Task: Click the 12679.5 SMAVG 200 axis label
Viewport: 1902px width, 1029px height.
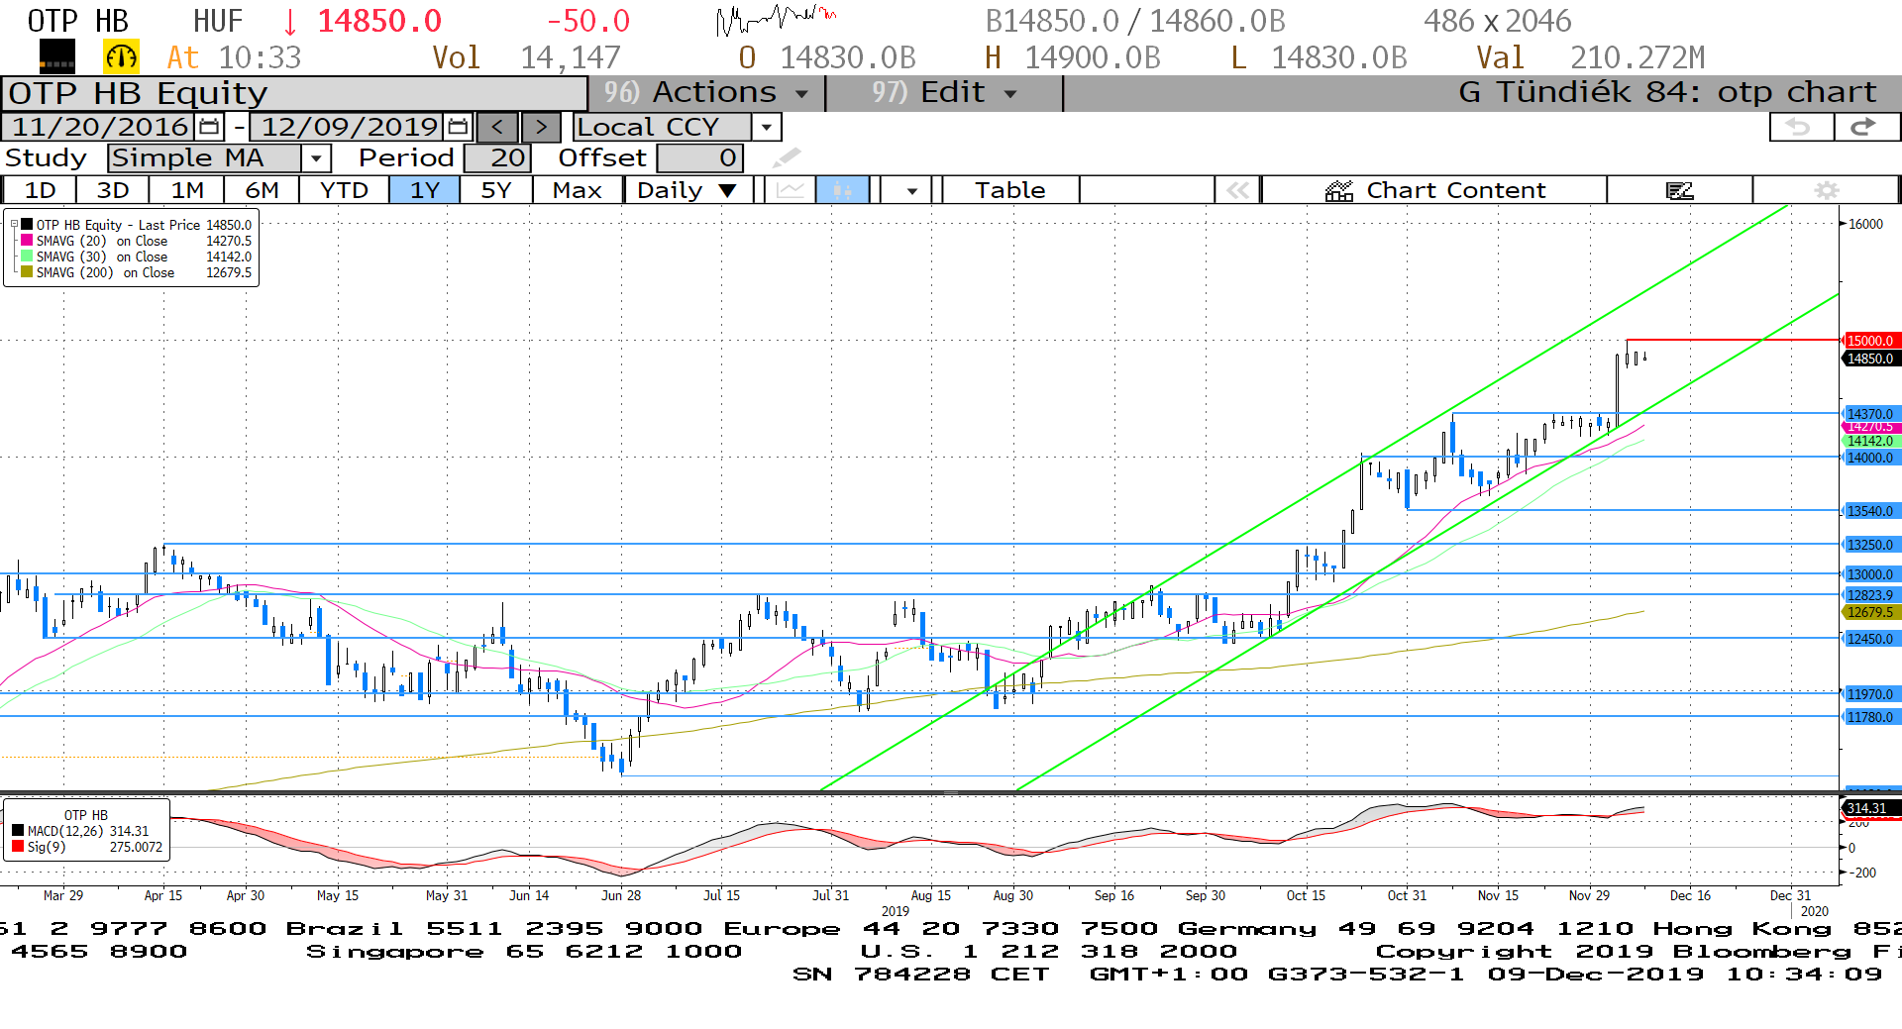Action: (1870, 612)
